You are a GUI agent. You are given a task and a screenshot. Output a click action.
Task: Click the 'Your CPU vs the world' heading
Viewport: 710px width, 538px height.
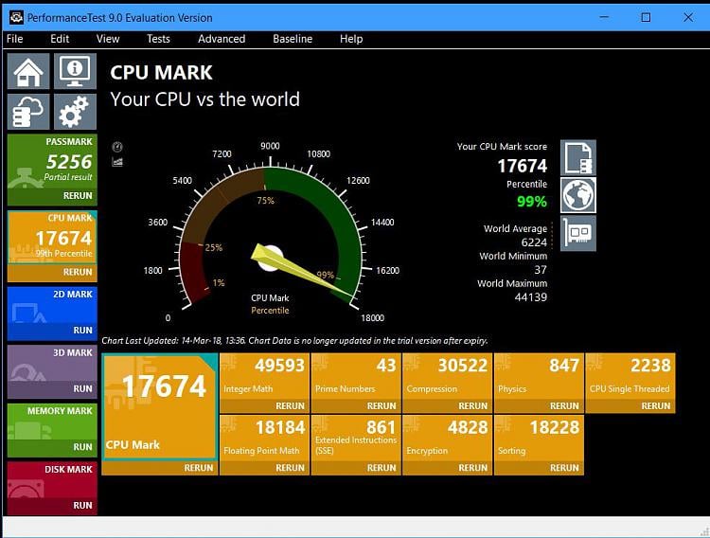(x=204, y=99)
